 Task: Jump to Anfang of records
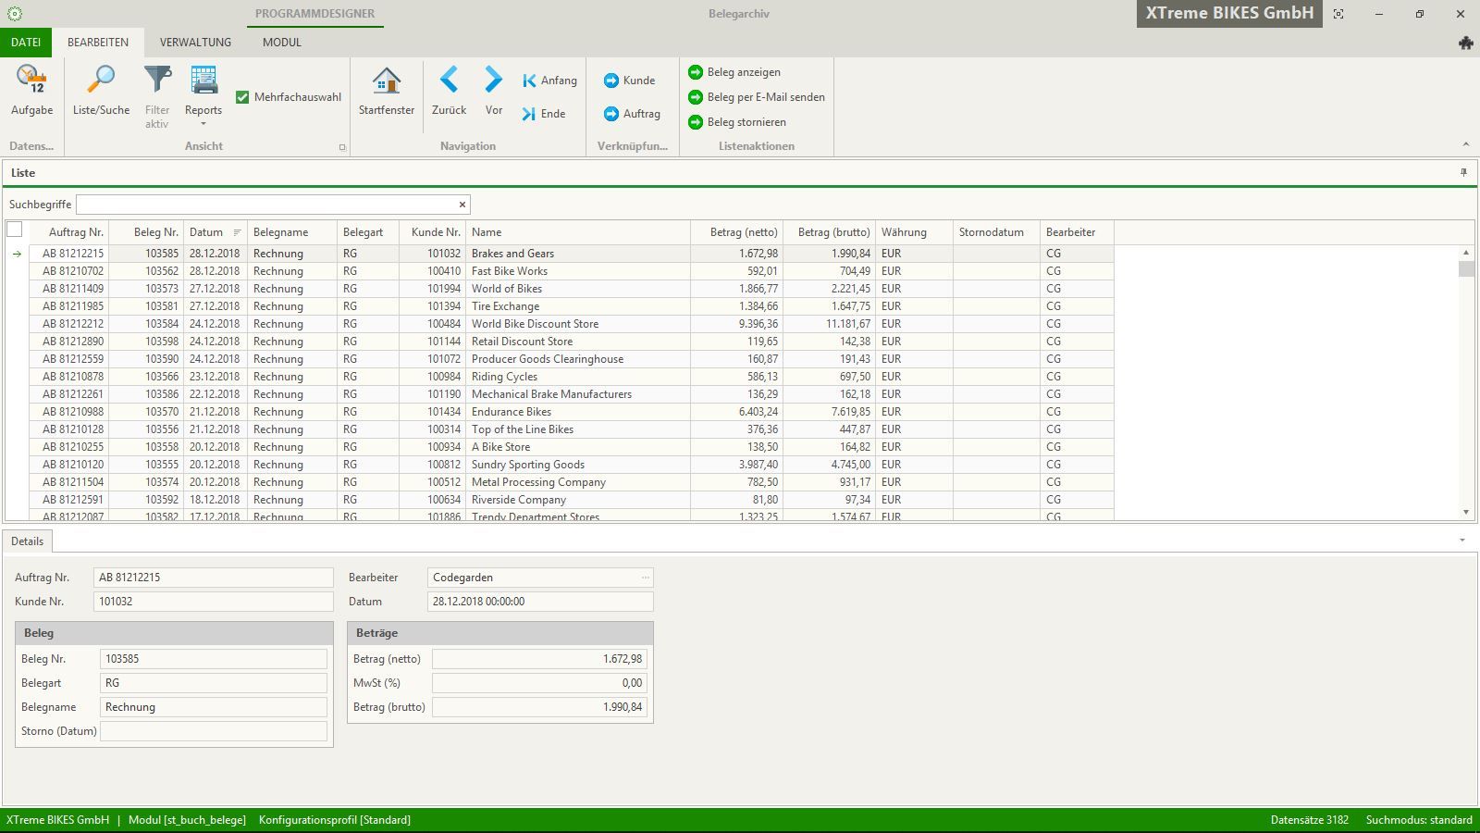point(549,81)
